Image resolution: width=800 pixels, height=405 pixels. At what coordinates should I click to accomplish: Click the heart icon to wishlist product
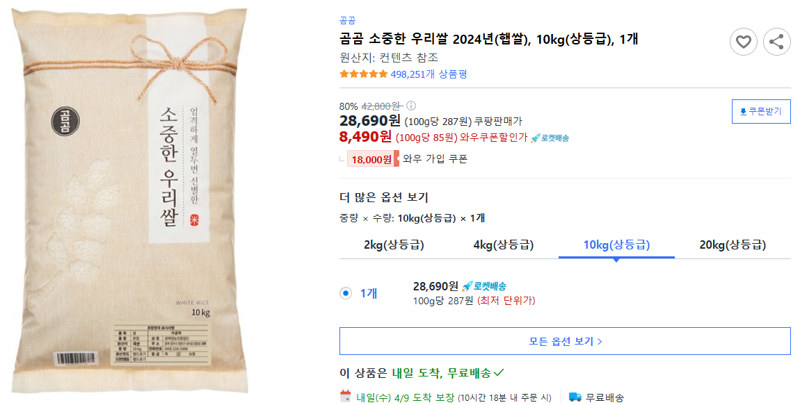(x=743, y=42)
